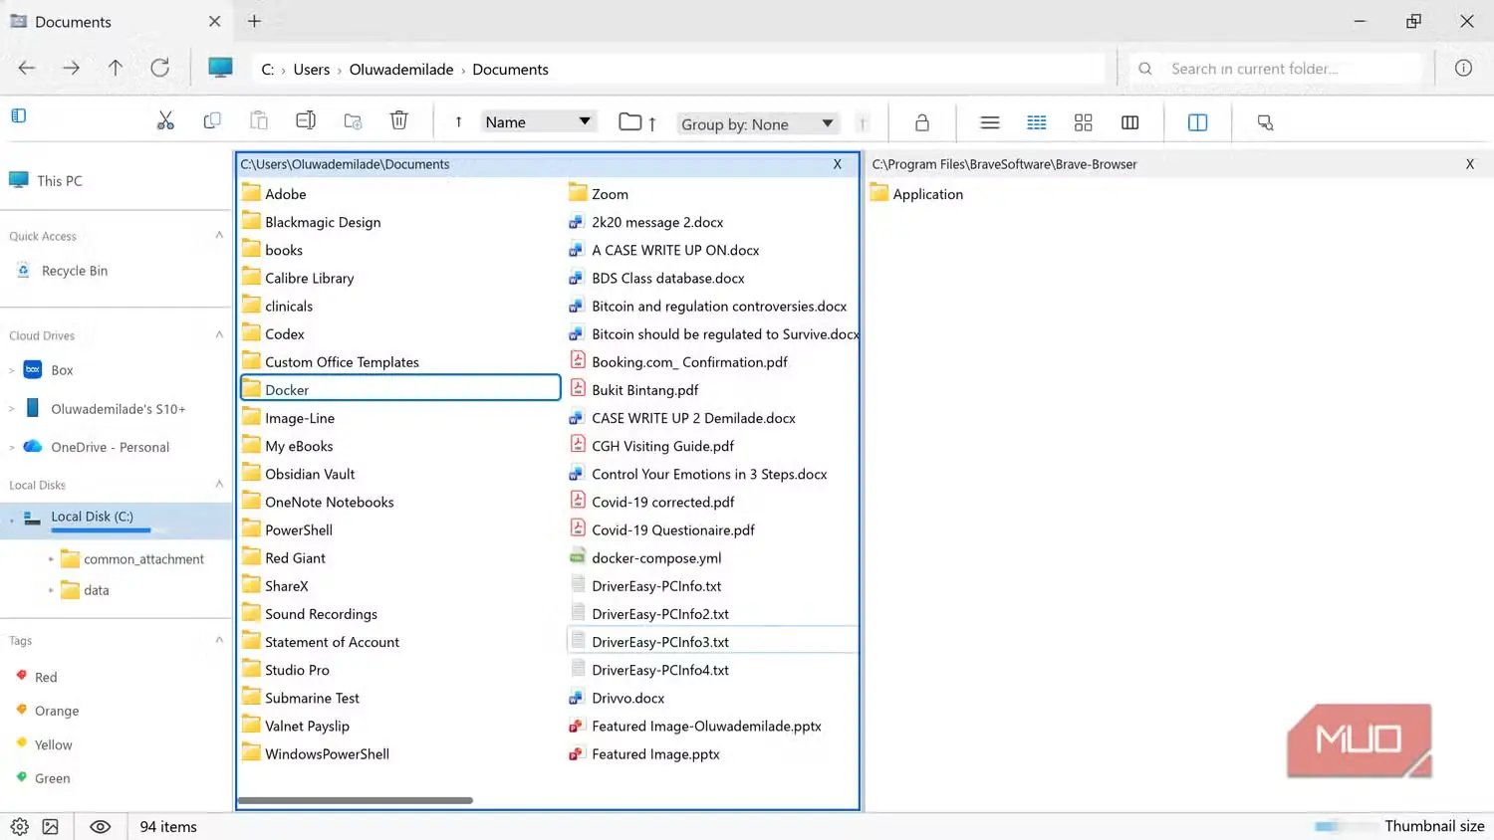
Task: Click the Paste clipboard icon
Action: [x=259, y=121]
